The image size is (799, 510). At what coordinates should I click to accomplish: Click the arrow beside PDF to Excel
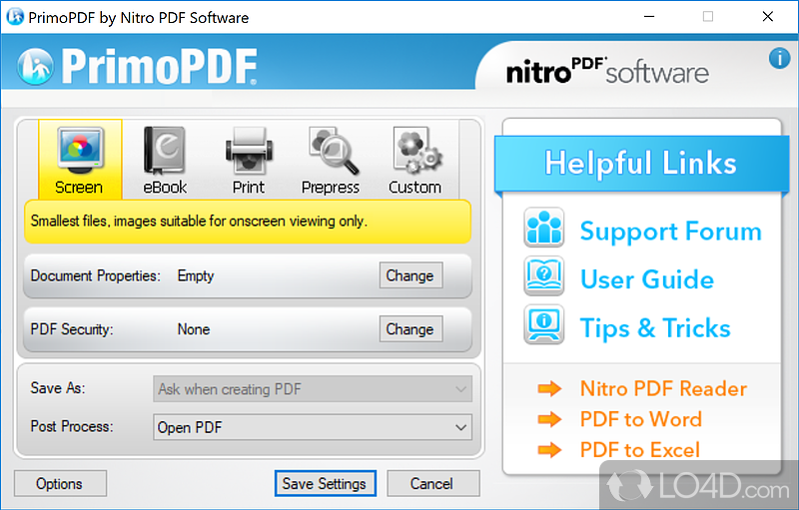coord(549,450)
